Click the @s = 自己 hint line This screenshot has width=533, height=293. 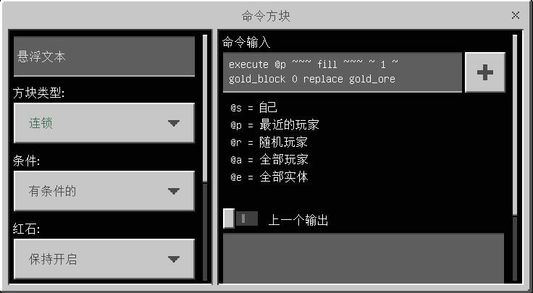click(253, 108)
